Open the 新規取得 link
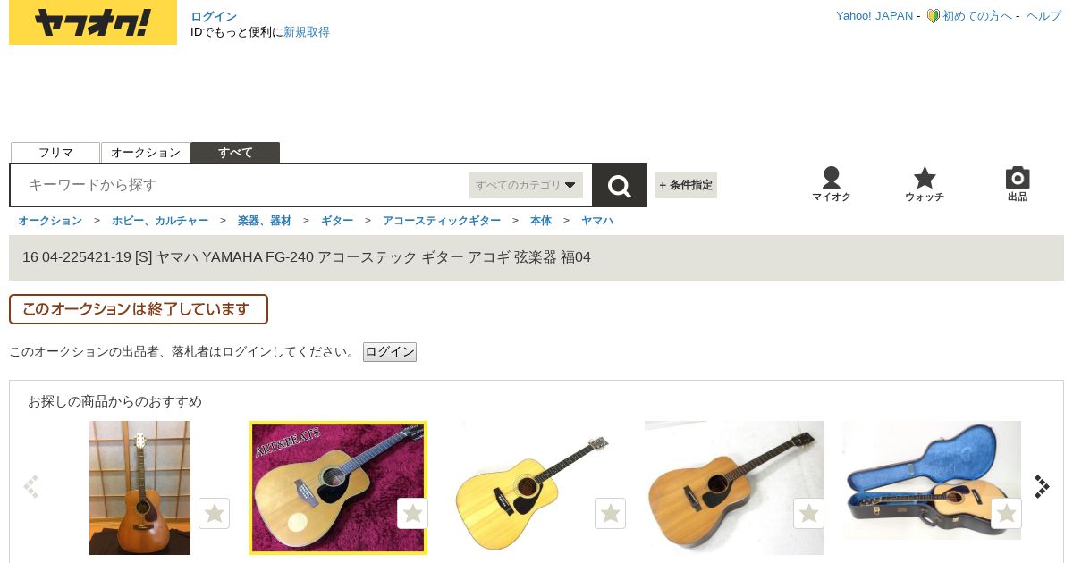 coord(307,32)
